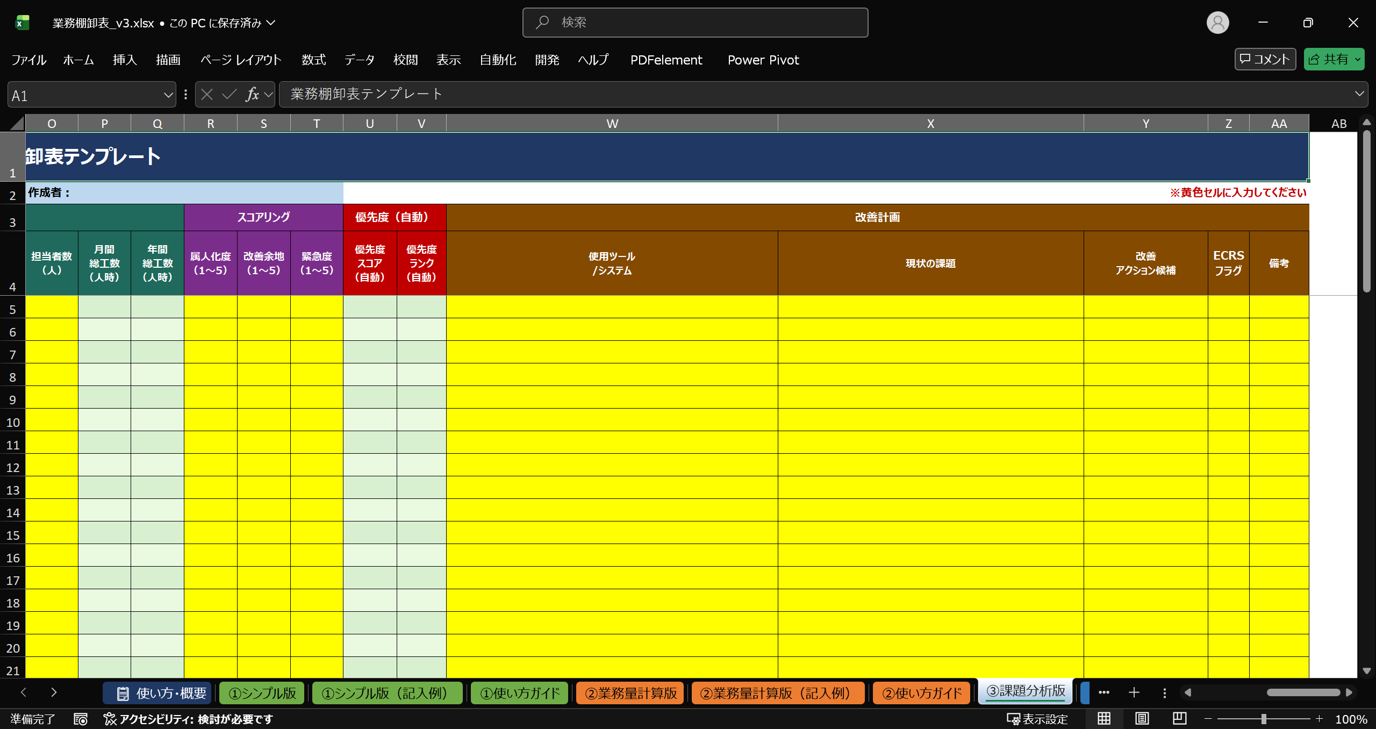Switch to Page Layout view

coord(1142,718)
